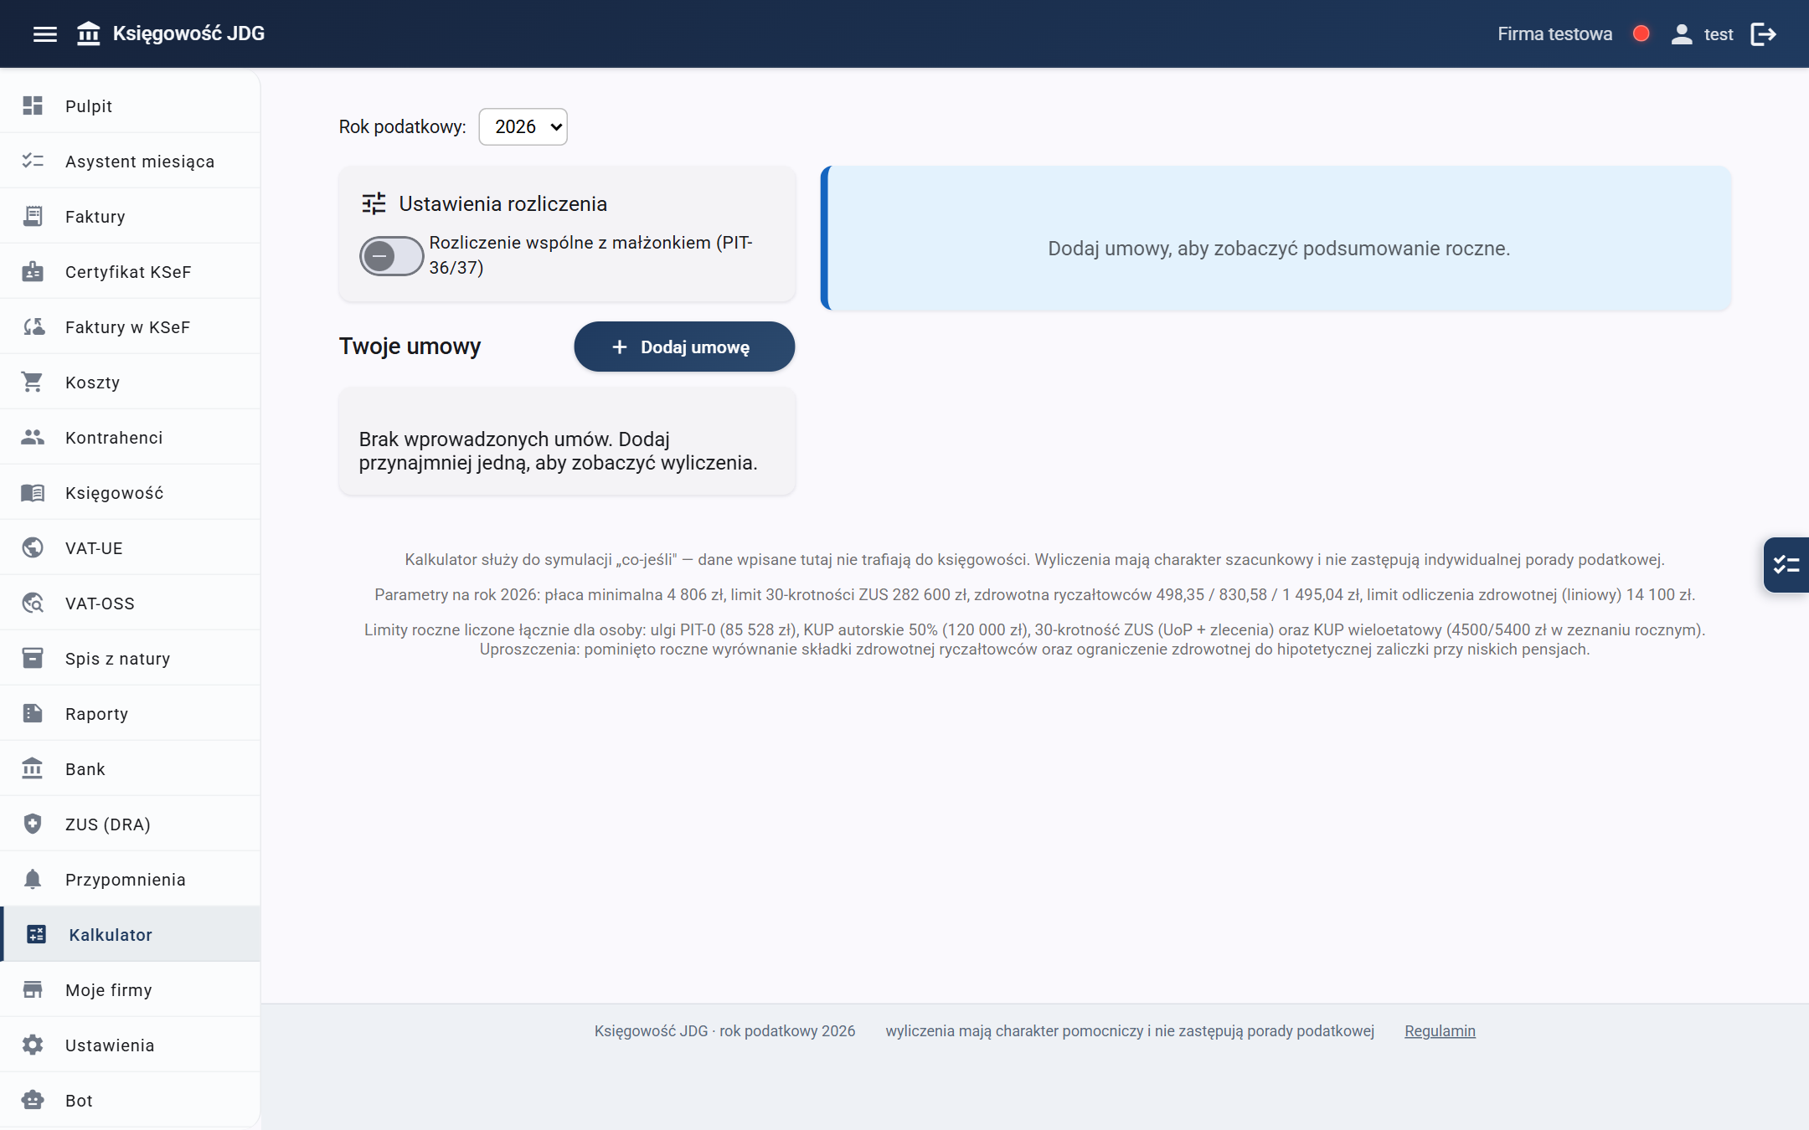
Task: Open Spis z natury section
Action: (x=130, y=659)
